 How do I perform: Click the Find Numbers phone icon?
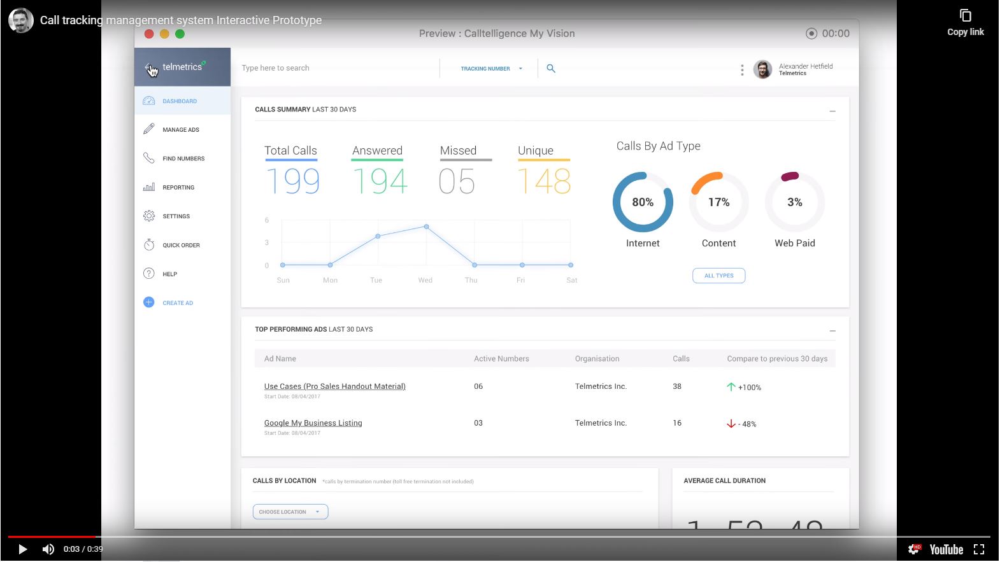click(148, 158)
